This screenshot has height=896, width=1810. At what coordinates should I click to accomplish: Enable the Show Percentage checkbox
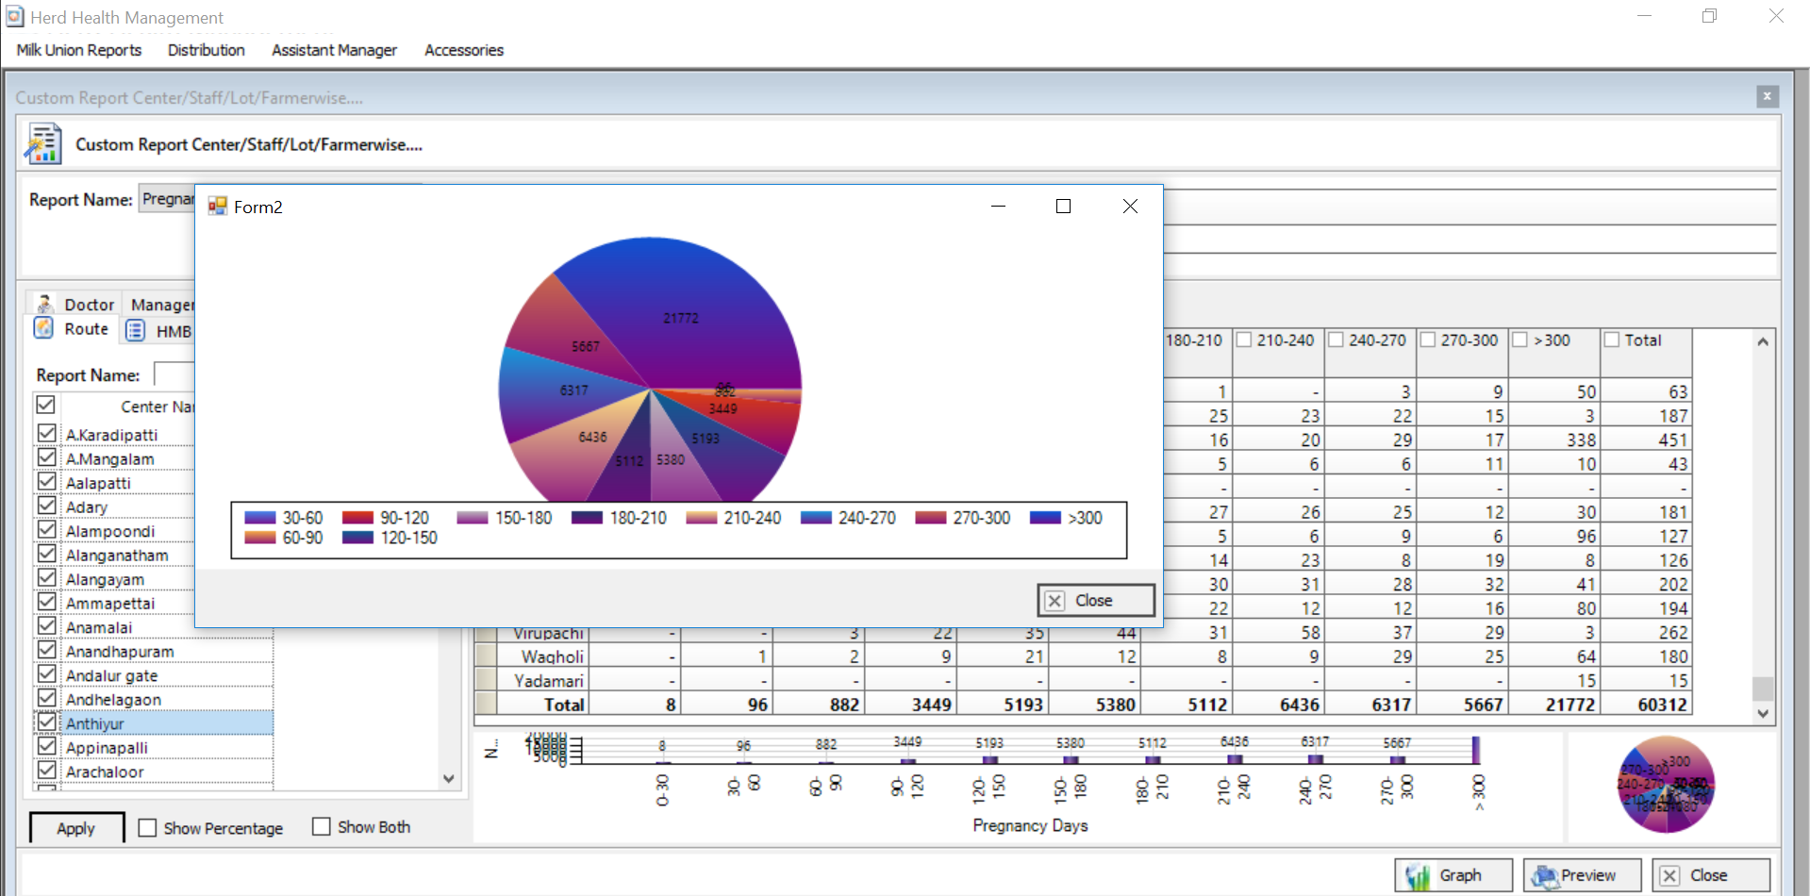coord(147,827)
